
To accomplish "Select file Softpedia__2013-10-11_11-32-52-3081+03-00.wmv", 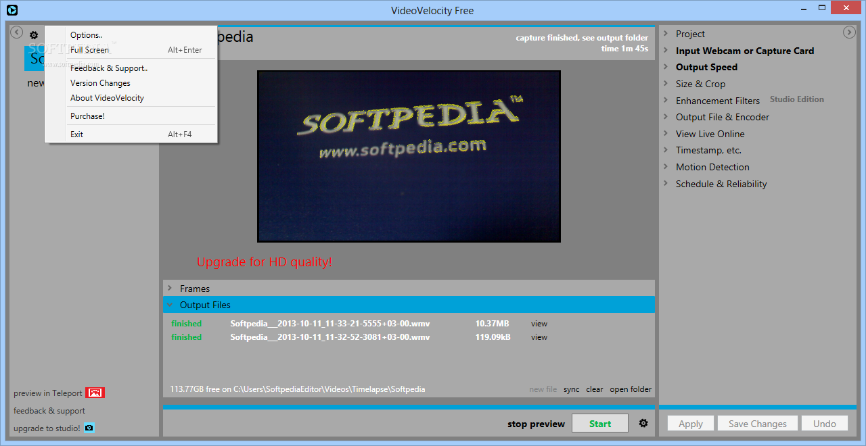I will pos(330,337).
